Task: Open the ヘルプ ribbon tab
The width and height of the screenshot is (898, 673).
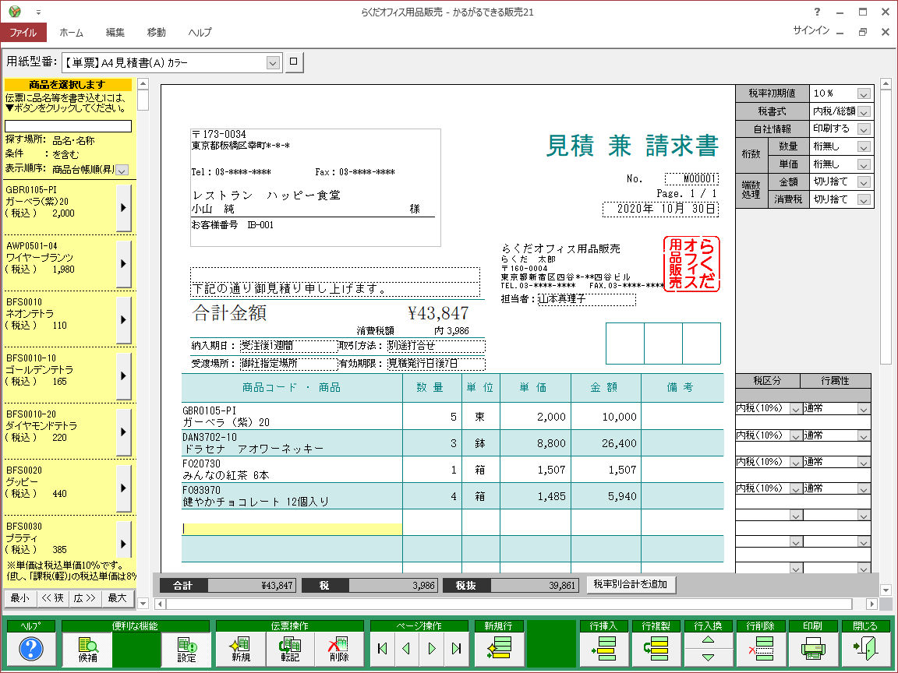Action: pos(200,33)
